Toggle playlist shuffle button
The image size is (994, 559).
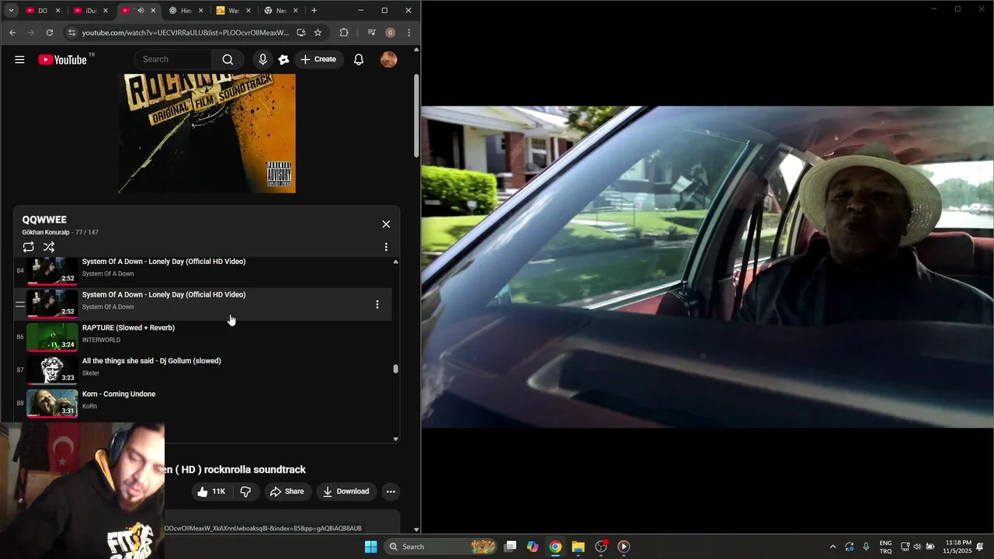click(x=49, y=247)
